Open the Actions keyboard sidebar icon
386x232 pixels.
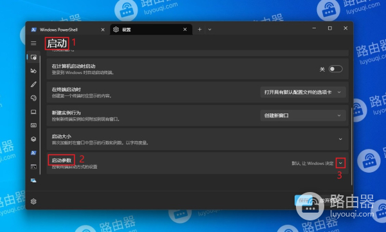coord(33,125)
